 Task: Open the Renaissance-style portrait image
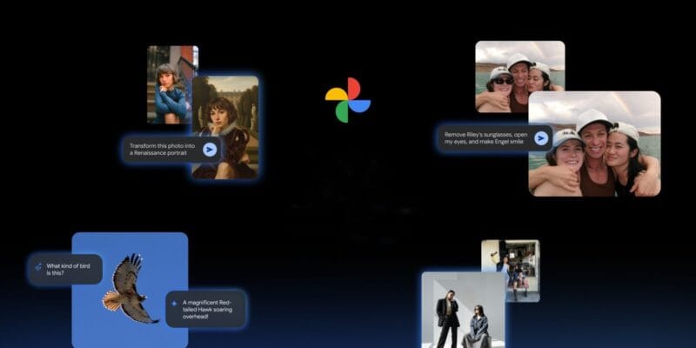coord(225,127)
